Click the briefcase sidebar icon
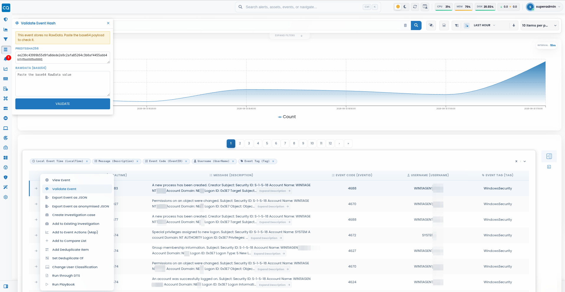Screen dimensions: 565x292 [x=6, y=148]
